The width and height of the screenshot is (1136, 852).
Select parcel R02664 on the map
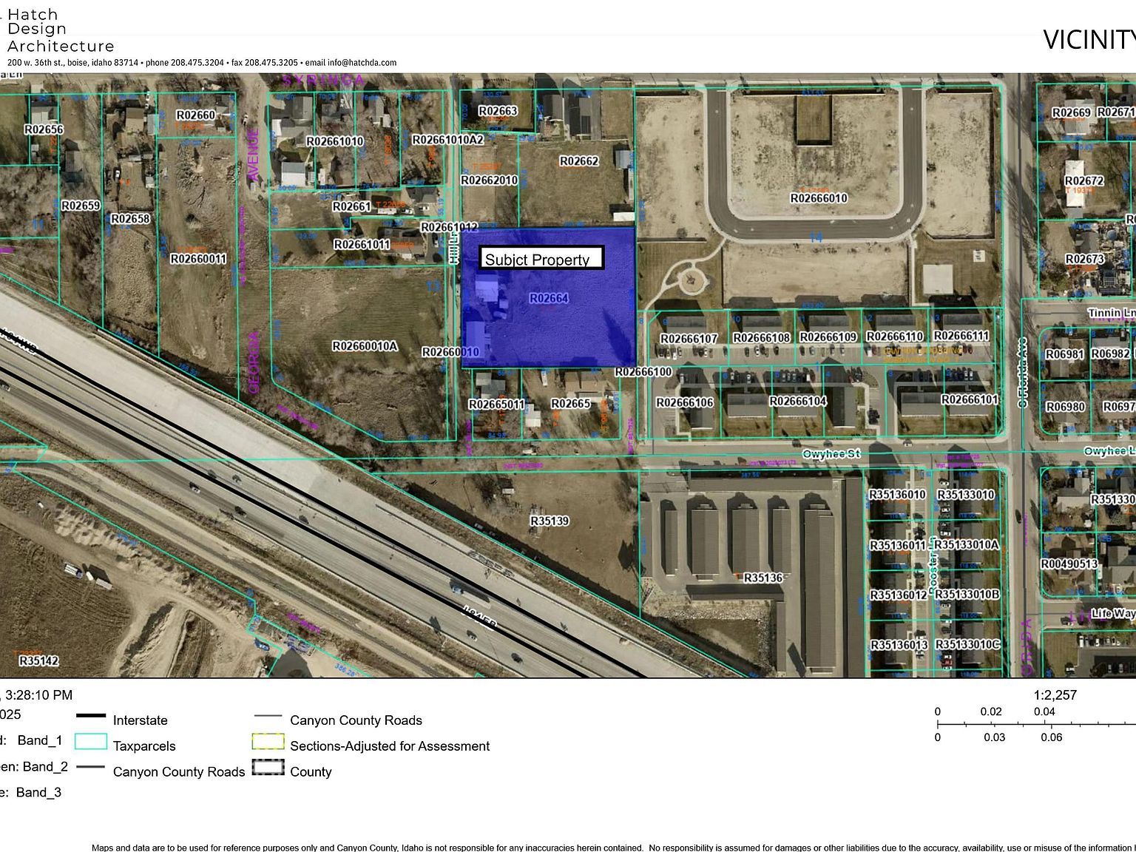550,299
